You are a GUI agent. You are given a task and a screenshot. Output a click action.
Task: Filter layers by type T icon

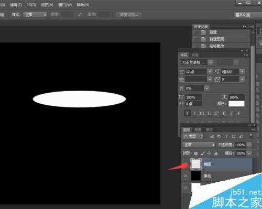click(226, 136)
